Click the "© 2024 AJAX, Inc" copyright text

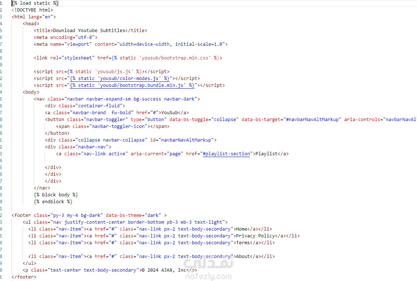click(164, 270)
